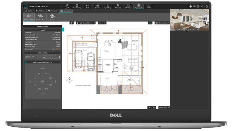Collapse the side panel with teal arrow

(63, 29)
